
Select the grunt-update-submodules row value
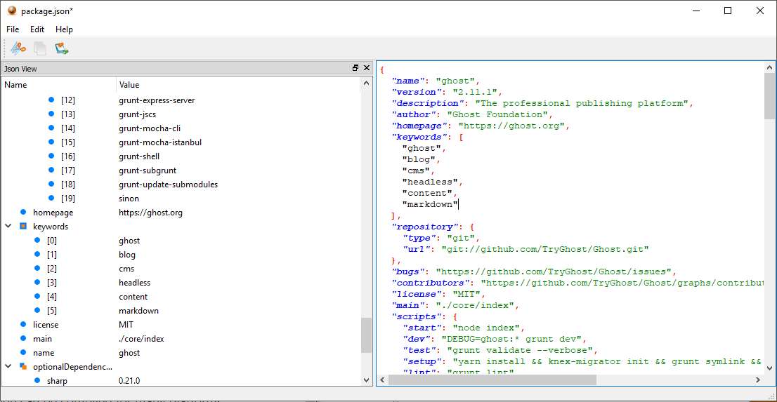tap(169, 185)
